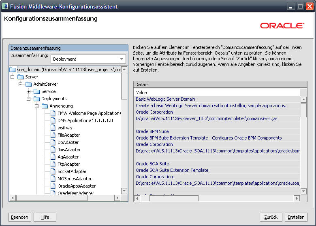The image size is (316, 226).
Task: Click tree vertical scrollbar down arrow
Action: point(124,190)
